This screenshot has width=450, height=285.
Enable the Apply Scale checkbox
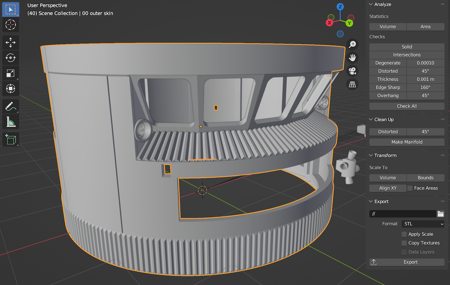click(x=404, y=234)
